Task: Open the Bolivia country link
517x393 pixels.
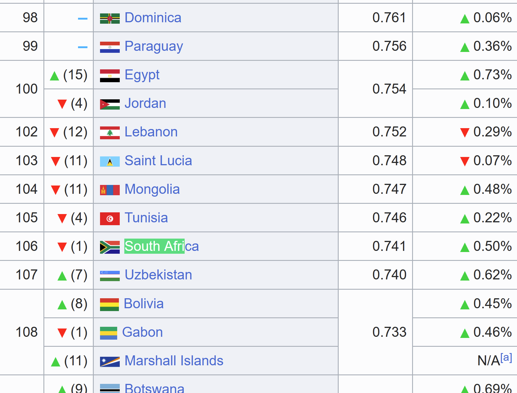Action: point(144,303)
